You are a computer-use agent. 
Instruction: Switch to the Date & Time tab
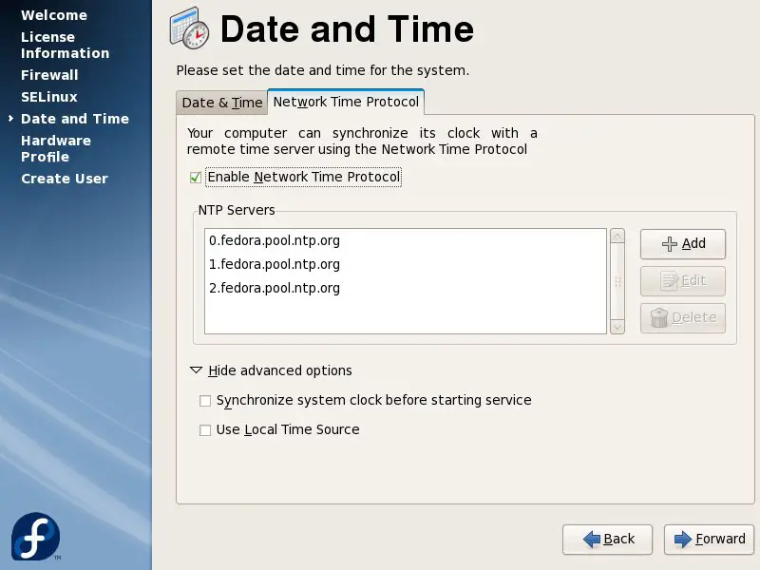pyautogui.click(x=221, y=103)
